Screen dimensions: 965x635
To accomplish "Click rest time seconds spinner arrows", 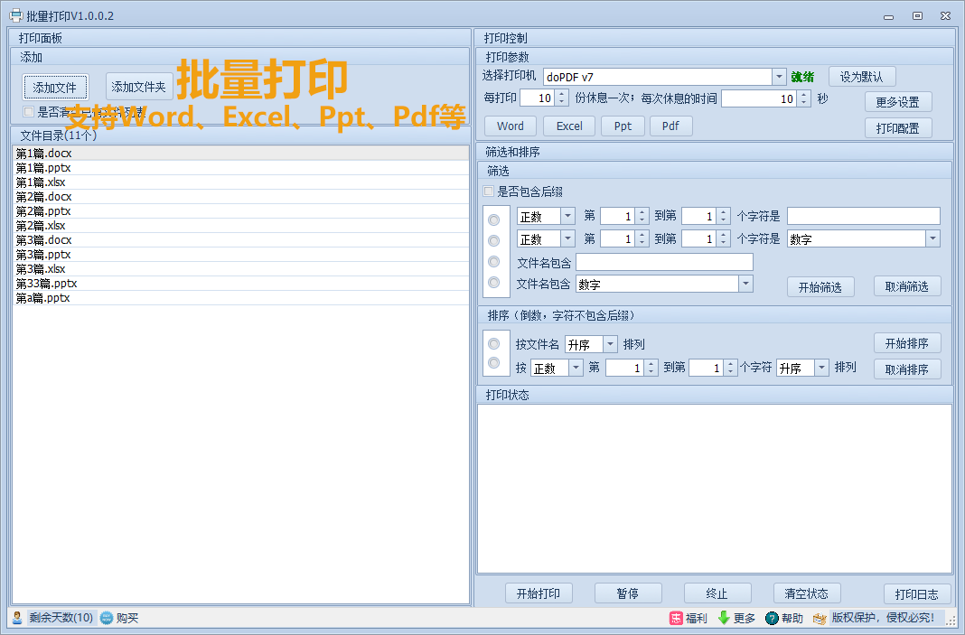I will [804, 98].
